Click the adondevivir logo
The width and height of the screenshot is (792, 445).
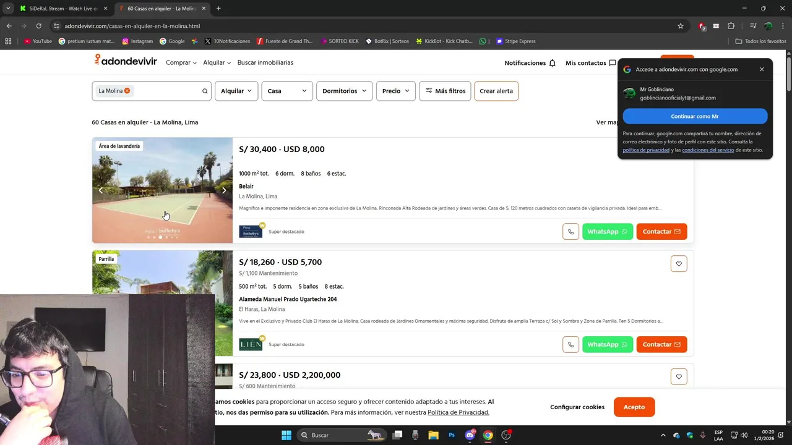tap(126, 61)
